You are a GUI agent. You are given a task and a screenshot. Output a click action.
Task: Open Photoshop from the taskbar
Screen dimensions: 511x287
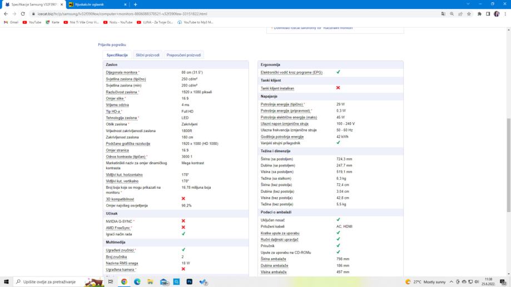pyautogui.click(x=190, y=282)
